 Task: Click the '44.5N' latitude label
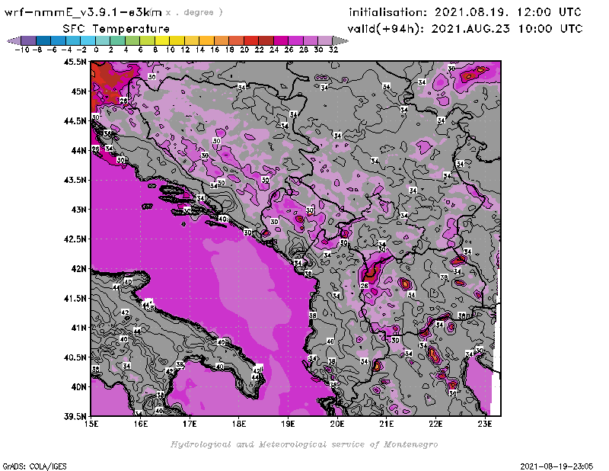[x=75, y=121]
